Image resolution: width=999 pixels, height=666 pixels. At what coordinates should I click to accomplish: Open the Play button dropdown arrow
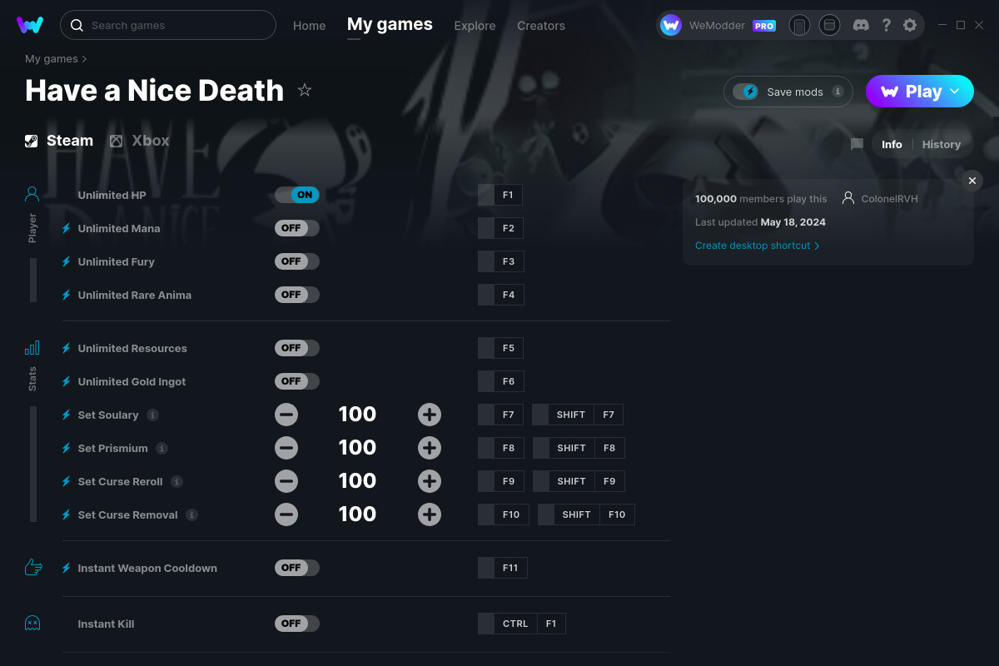tap(953, 92)
